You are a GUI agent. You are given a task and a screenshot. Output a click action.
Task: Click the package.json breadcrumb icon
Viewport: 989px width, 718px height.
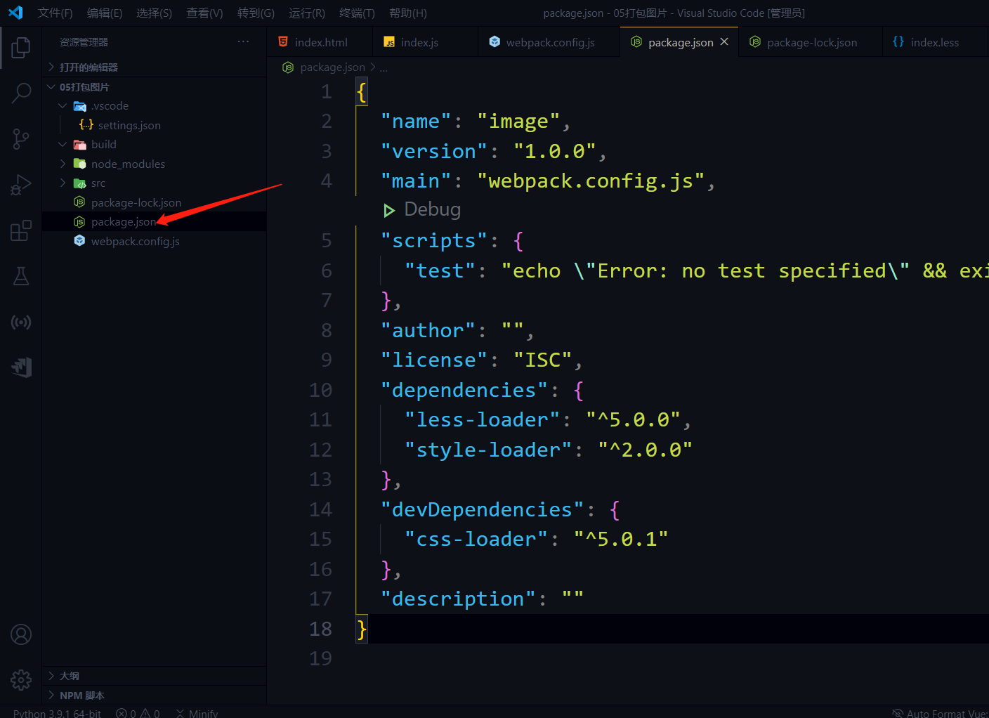point(288,67)
